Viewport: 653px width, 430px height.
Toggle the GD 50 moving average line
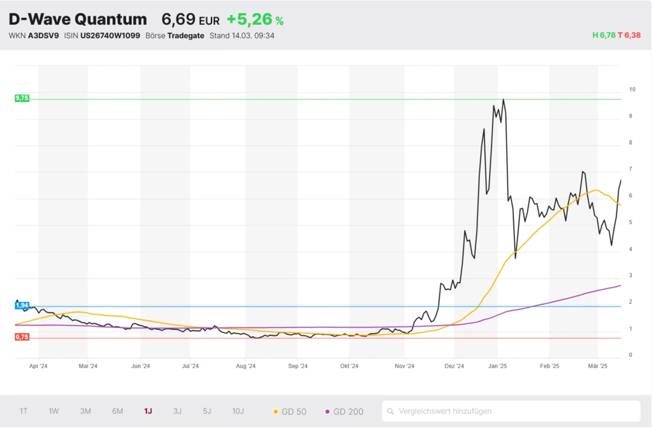pyautogui.click(x=289, y=411)
